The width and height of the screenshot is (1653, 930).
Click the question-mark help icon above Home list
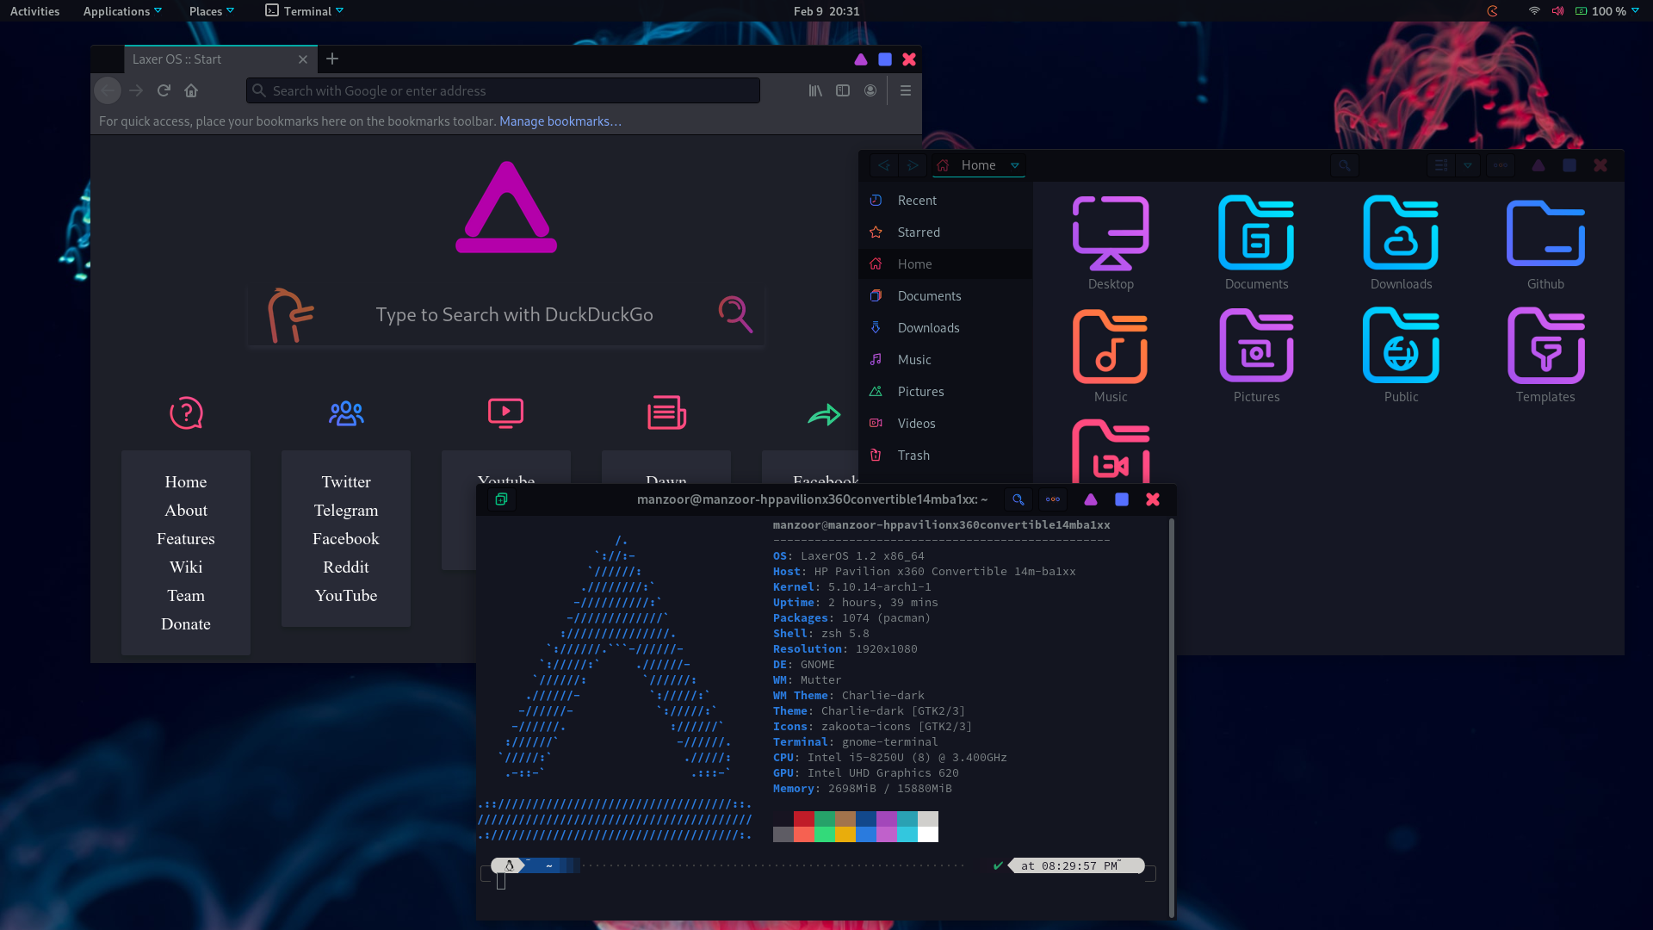[x=186, y=413]
